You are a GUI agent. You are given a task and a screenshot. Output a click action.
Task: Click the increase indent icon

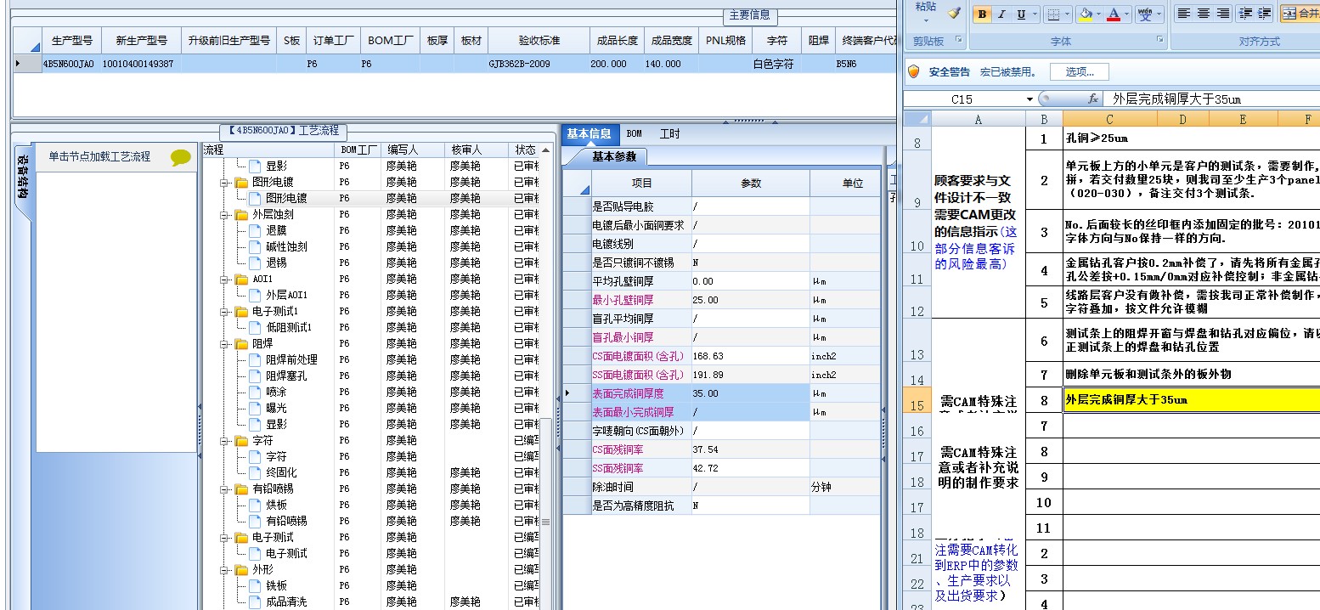[x=1264, y=14]
